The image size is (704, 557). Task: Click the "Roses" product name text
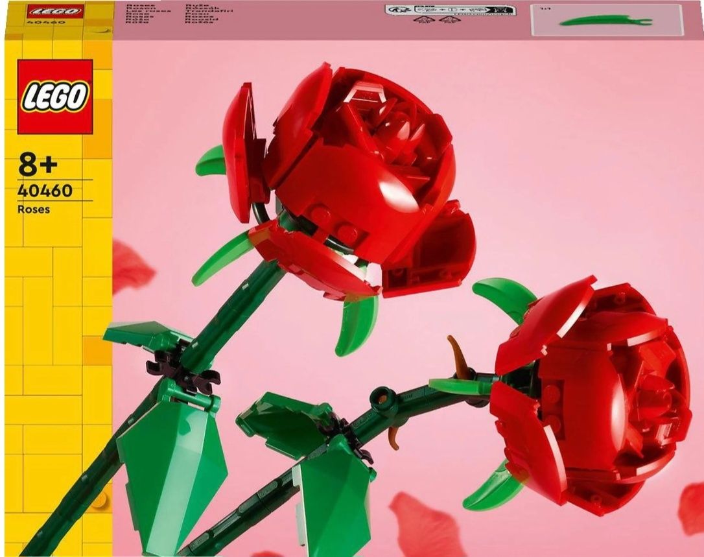point(34,209)
